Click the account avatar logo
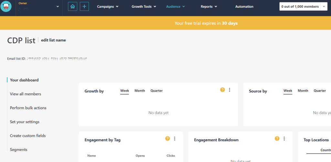 coord(6,6)
